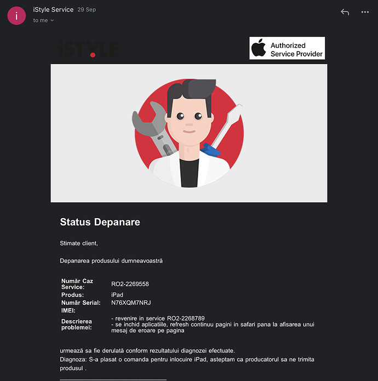378x381 pixels.
Task: Click the iPad product value
Action: click(x=117, y=295)
